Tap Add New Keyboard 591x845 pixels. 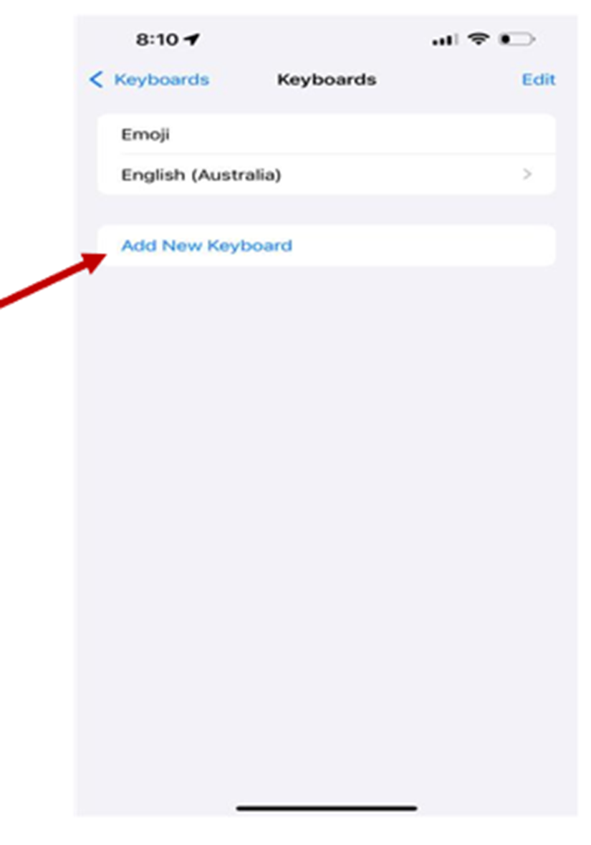(x=207, y=246)
